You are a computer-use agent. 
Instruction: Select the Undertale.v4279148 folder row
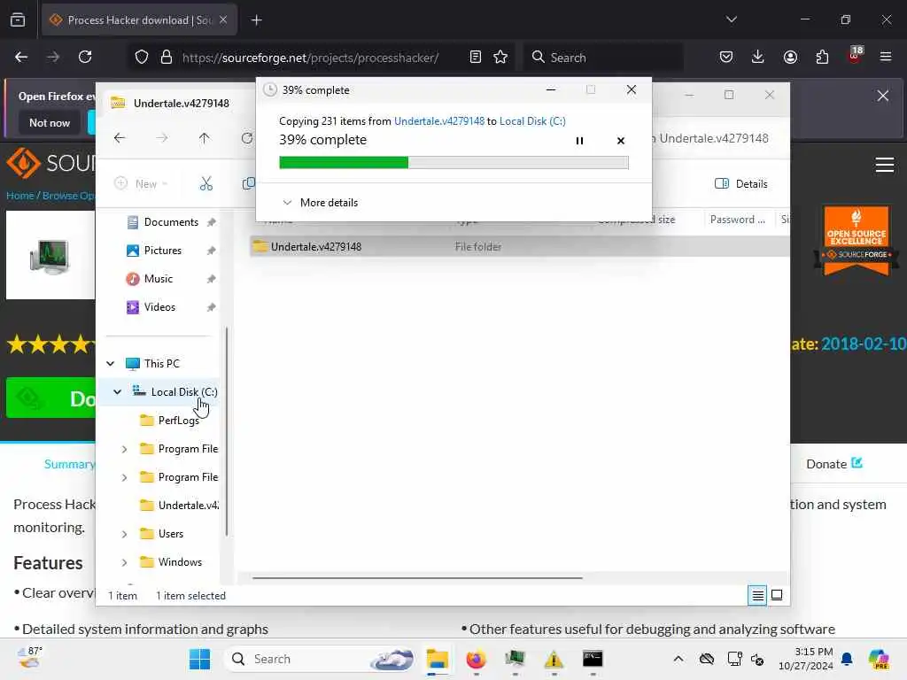coord(519,247)
